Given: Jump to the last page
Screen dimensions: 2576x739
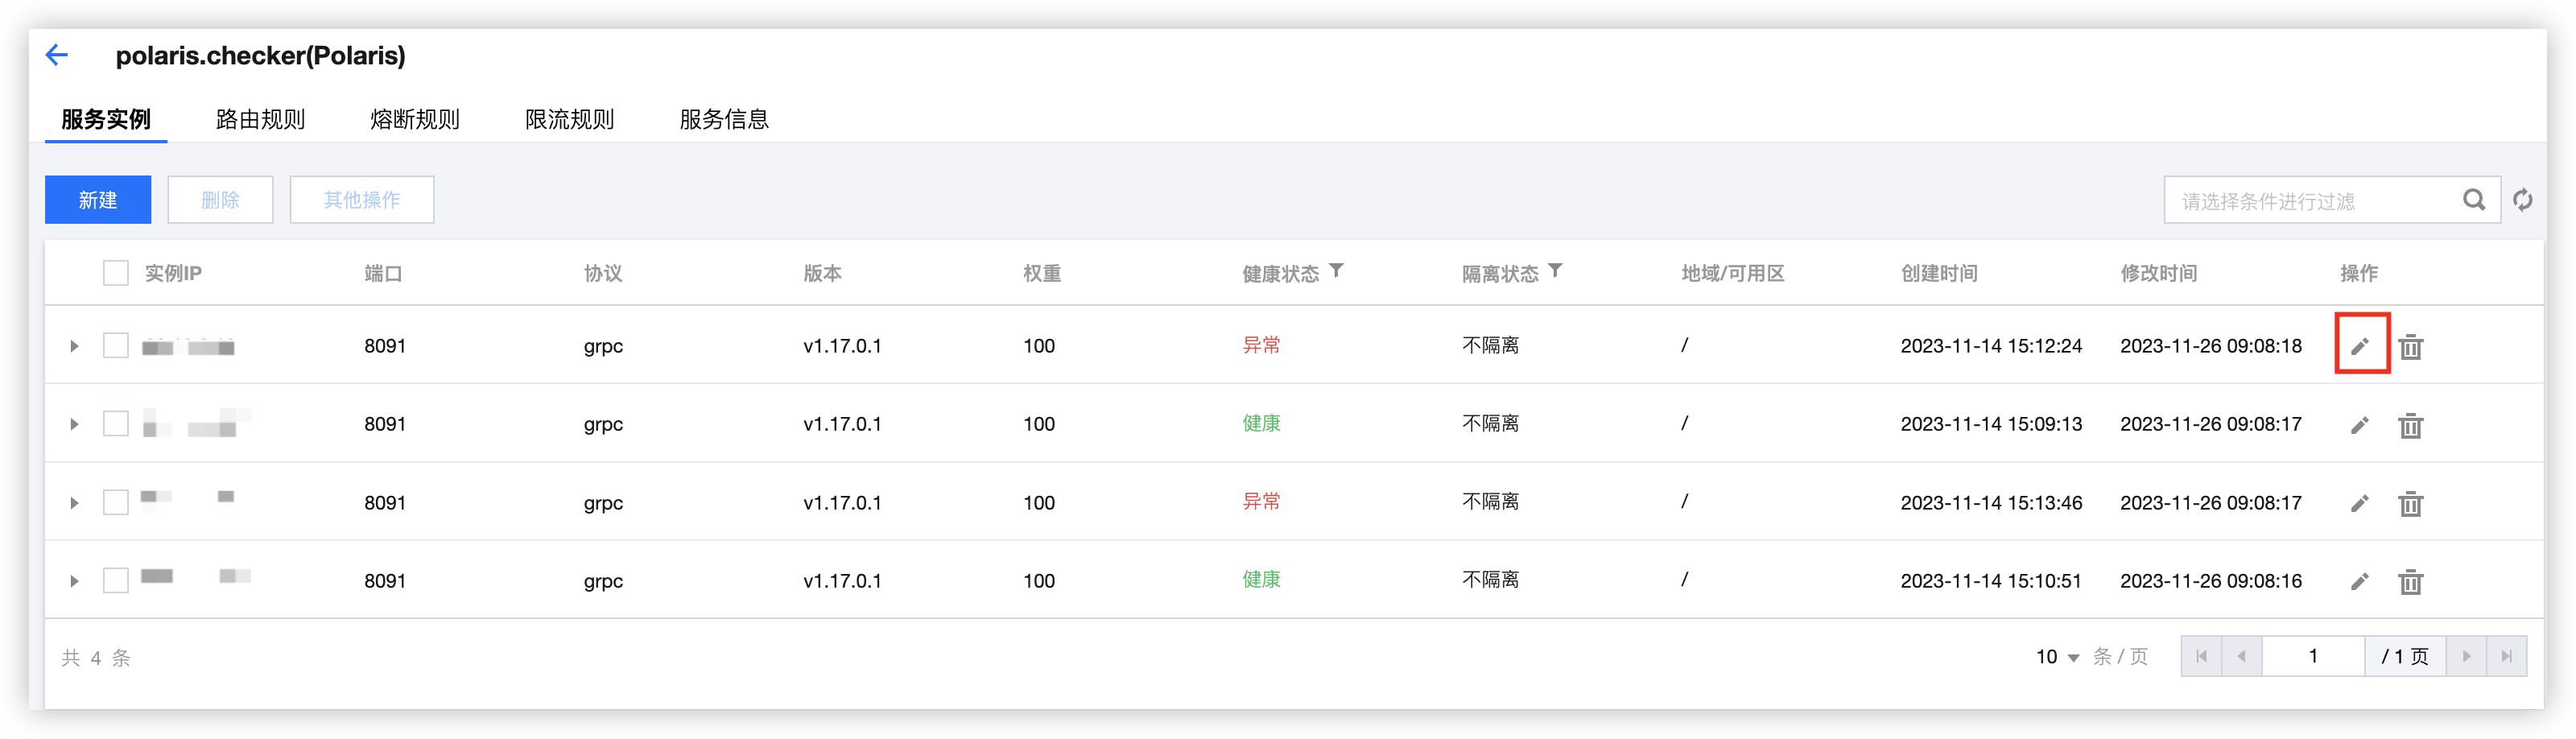Looking at the screenshot, I should [2506, 656].
